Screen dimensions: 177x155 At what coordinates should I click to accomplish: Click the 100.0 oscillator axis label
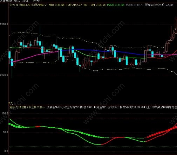5,113
